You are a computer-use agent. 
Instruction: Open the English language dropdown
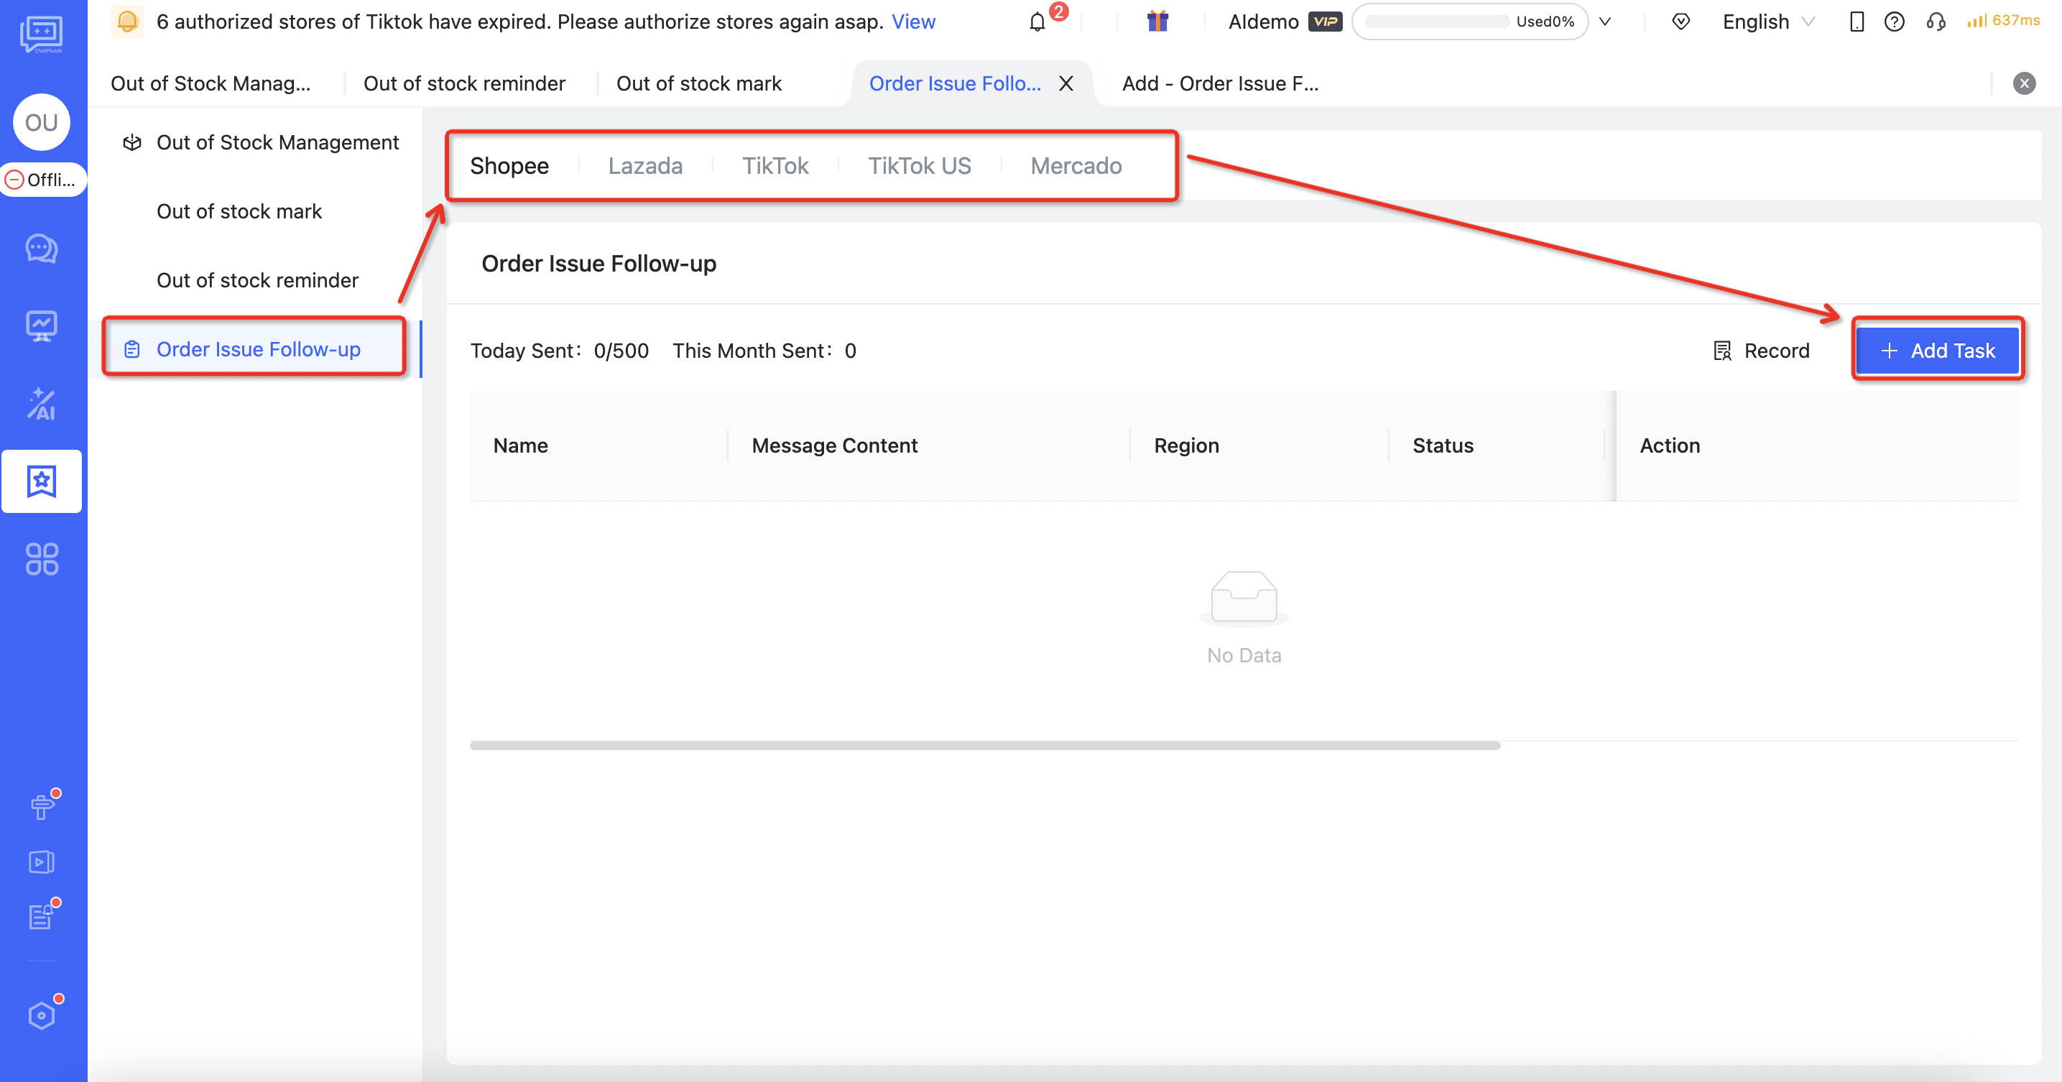point(1767,22)
